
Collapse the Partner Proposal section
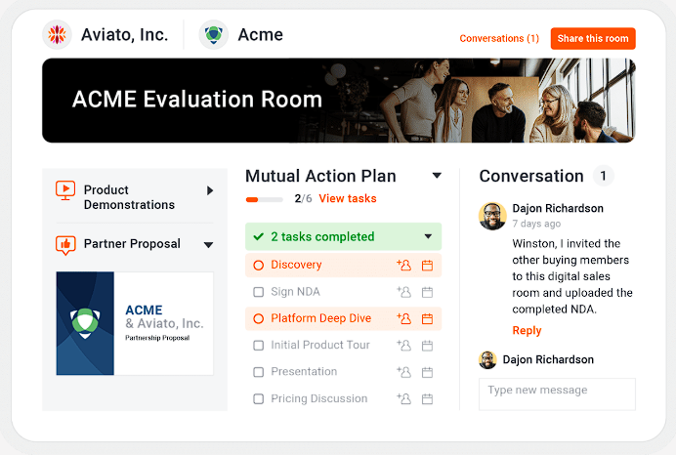coord(208,245)
